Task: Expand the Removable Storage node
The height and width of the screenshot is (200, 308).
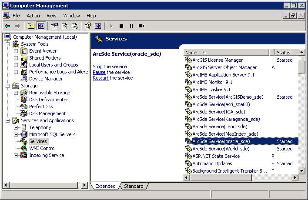Action: [16, 93]
